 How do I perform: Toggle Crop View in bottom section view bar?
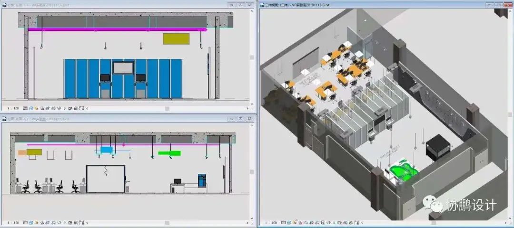coord(48,222)
